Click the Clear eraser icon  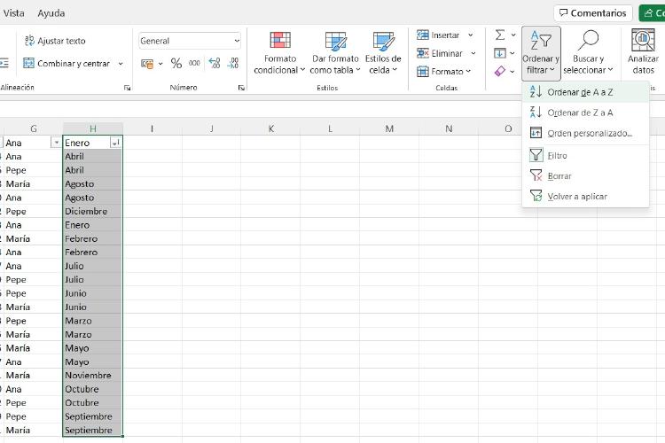(x=500, y=71)
